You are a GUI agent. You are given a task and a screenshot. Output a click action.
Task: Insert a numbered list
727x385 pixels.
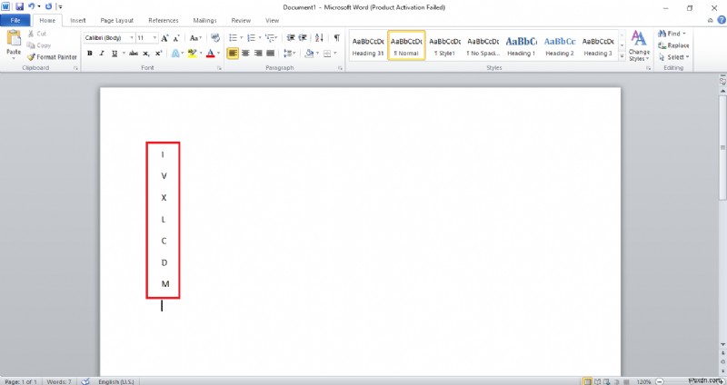(x=252, y=38)
